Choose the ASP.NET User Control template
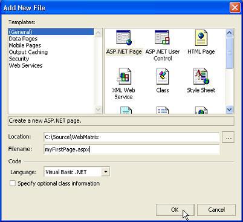Screen dimensions: 243x222 tap(163, 38)
